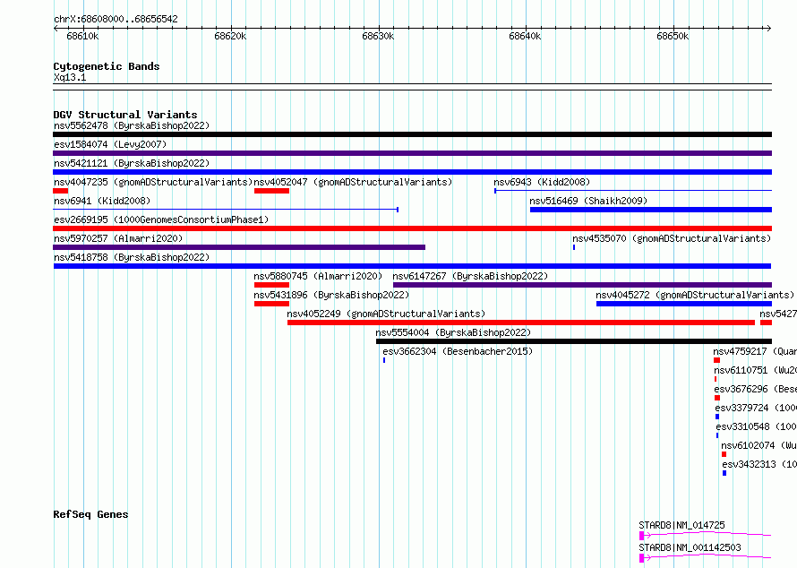Click the esv3676296 variant label
The height and width of the screenshot is (568, 797).
click(755, 389)
